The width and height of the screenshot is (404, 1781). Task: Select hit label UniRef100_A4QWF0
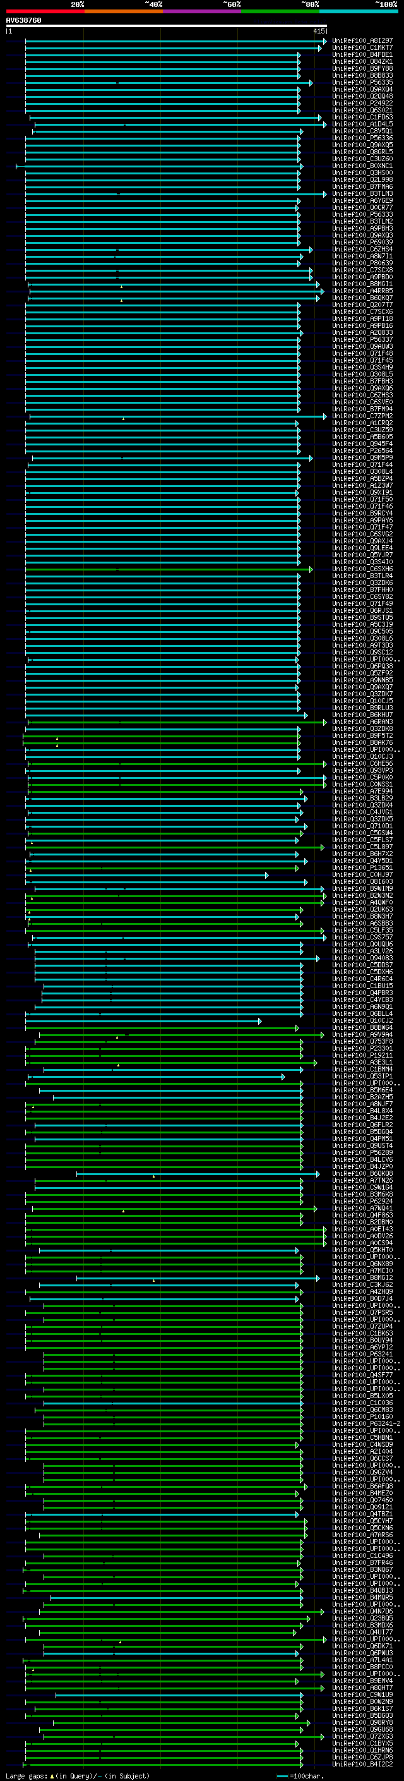[362, 902]
